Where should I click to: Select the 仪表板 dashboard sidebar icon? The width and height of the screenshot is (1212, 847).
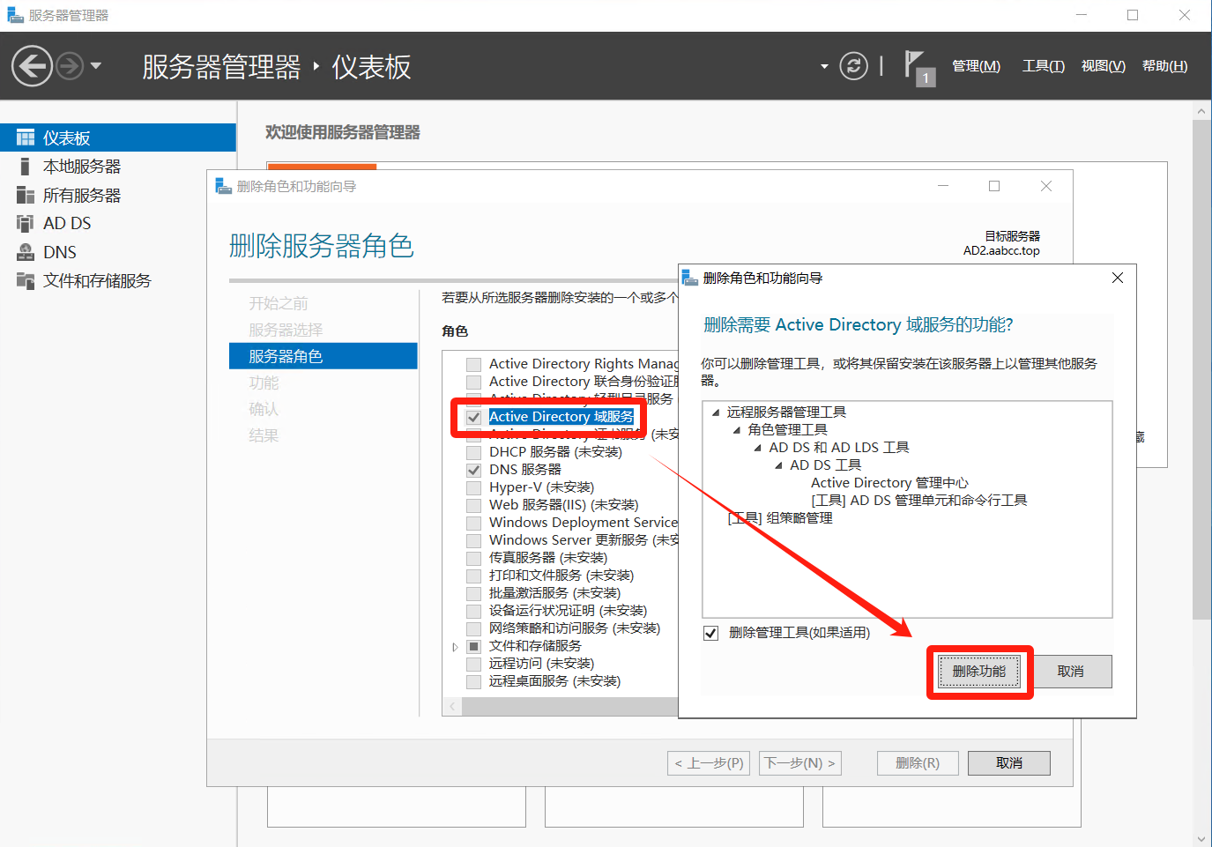(26, 137)
